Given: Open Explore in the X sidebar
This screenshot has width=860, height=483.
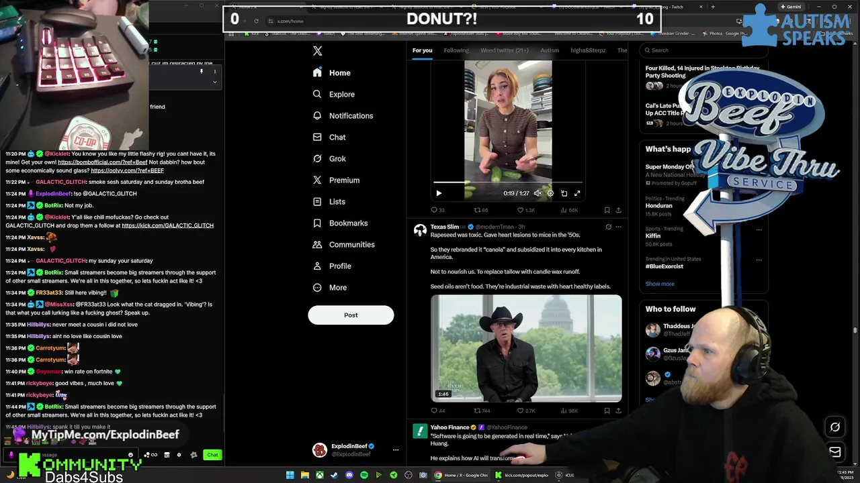Looking at the screenshot, I should pos(334,94).
